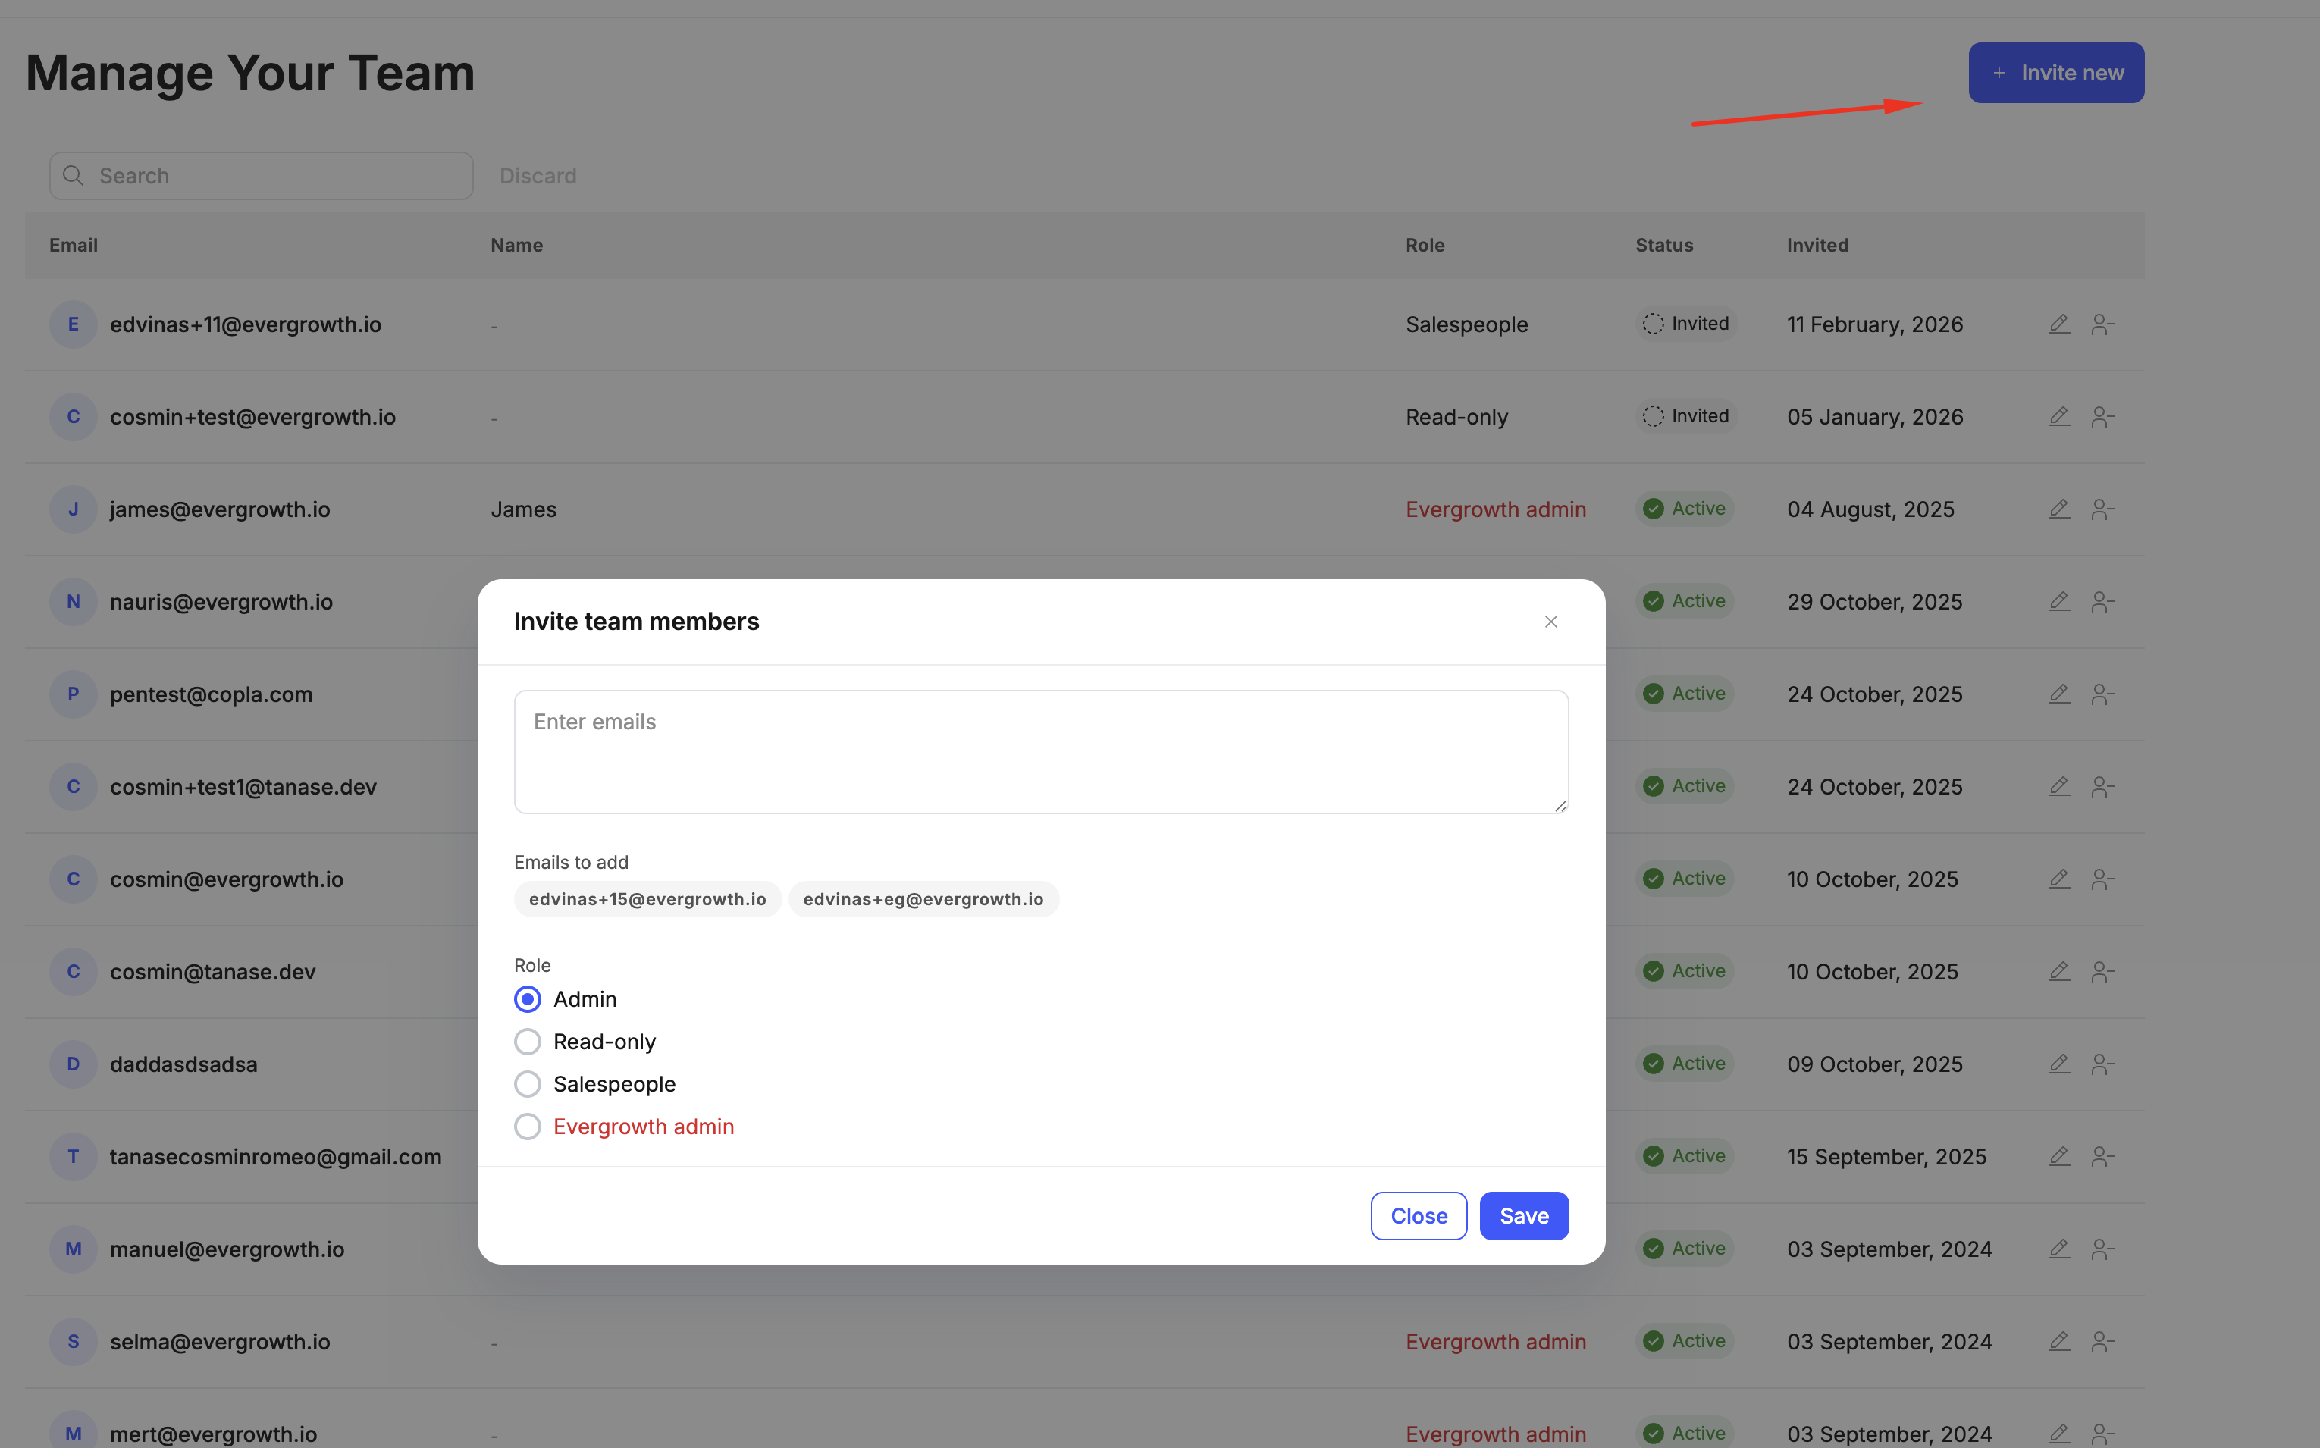Click the Invite new button
The width and height of the screenshot is (2320, 1448).
(x=2055, y=73)
